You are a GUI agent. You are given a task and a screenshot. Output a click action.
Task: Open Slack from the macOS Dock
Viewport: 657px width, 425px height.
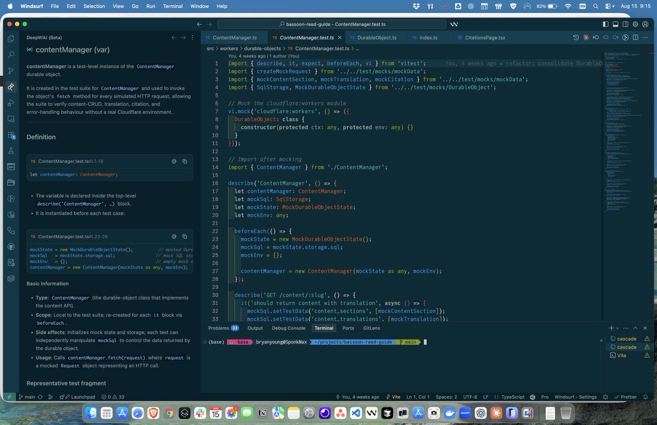pos(199,412)
